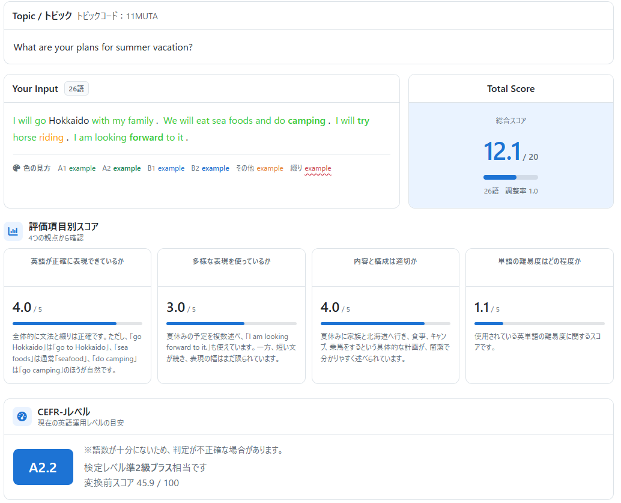
Task: Click the grammar feedback mentioning go to Hokkaido
Action: coord(77,353)
